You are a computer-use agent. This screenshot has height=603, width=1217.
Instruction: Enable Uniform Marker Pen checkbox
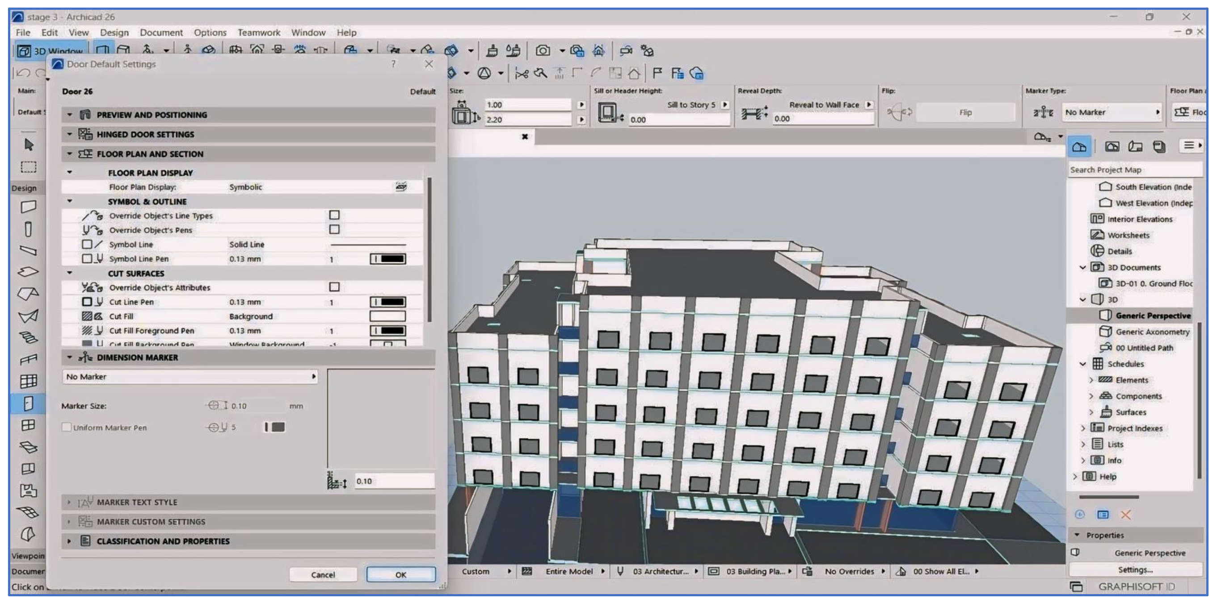point(67,427)
